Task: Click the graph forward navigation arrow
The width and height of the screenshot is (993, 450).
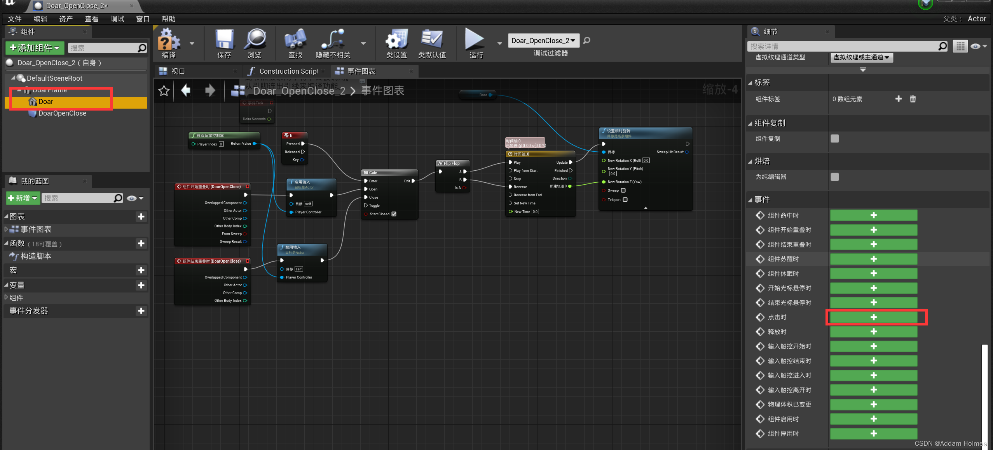Action: (210, 90)
